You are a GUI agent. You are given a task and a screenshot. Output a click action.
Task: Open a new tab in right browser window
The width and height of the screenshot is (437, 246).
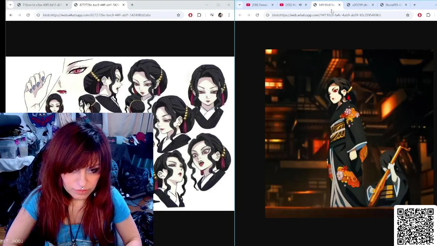click(414, 5)
